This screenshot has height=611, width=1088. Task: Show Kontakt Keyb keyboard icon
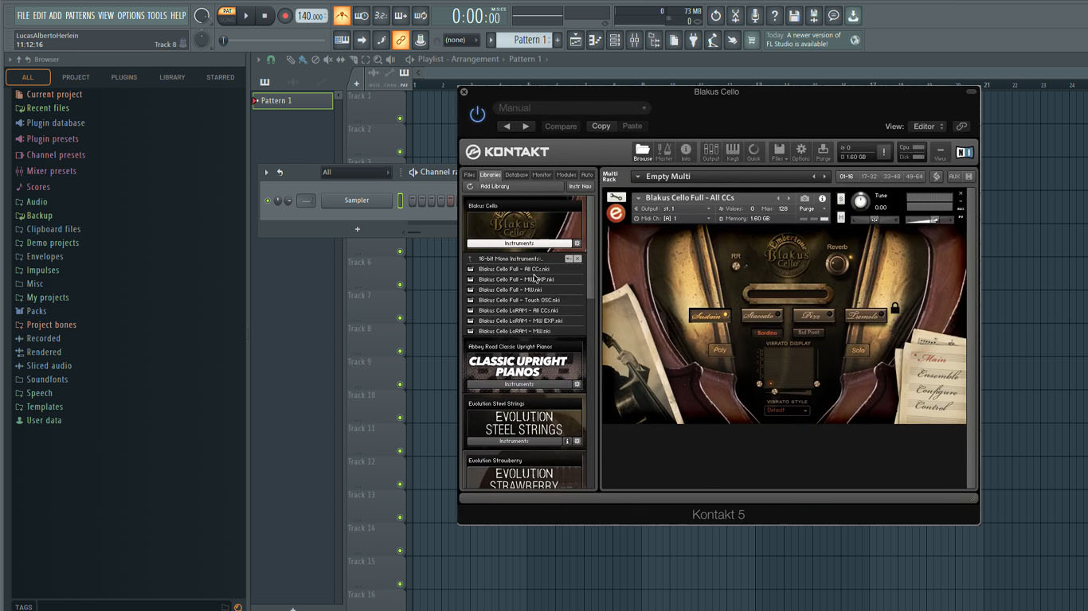click(x=732, y=152)
